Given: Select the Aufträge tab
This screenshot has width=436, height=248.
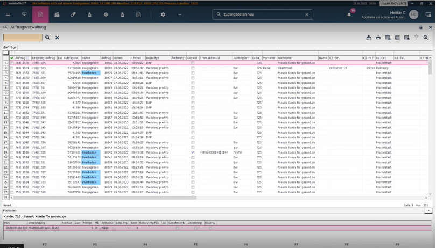Looking at the screenshot, I should coord(10,47).
